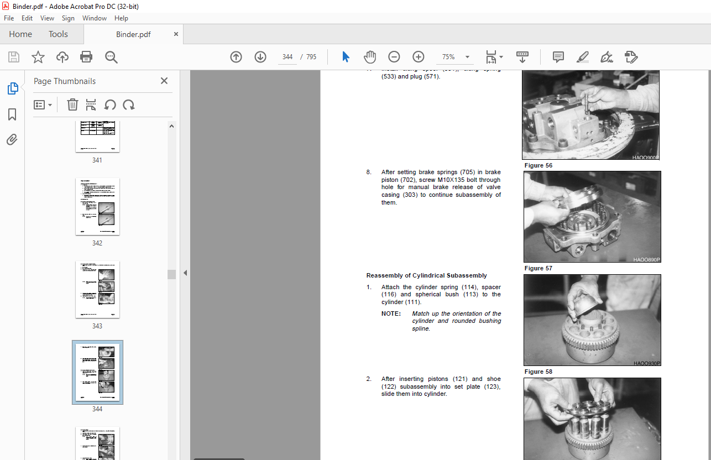Add bookmark star icon in toolbar
Screen dimensions: 711x460
[38, 57]
